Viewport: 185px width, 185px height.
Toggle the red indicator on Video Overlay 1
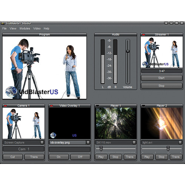pos(51,106)
